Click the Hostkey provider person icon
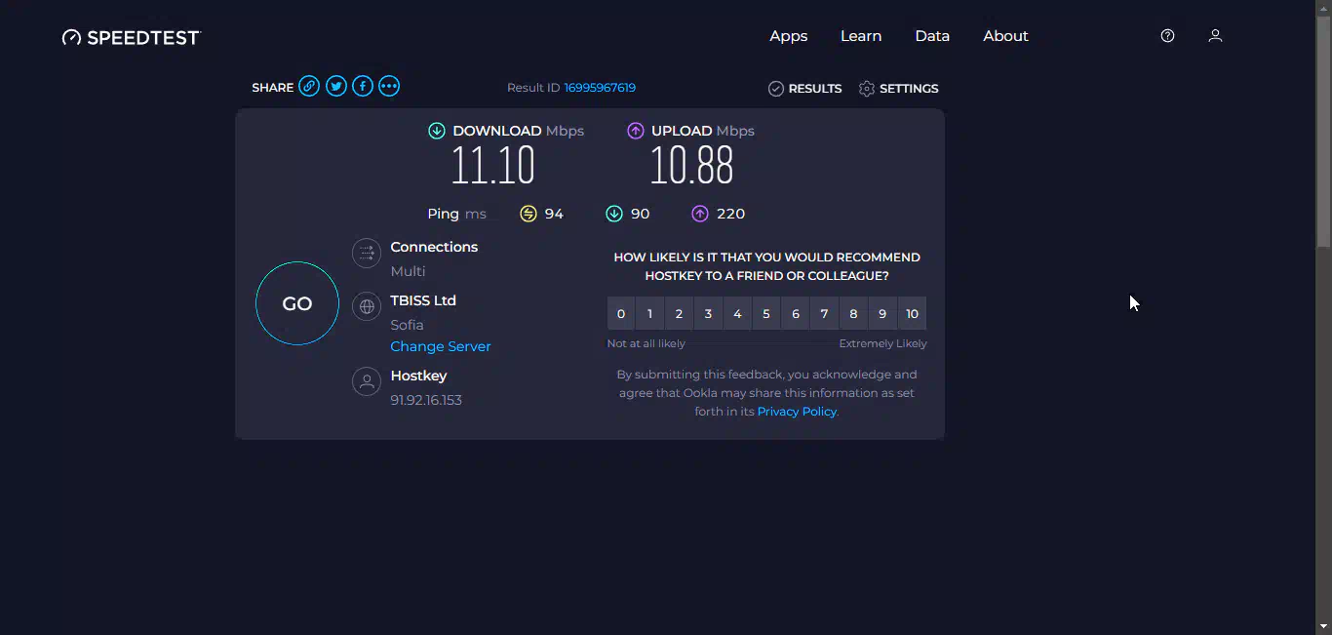 [x=367, y=381]
